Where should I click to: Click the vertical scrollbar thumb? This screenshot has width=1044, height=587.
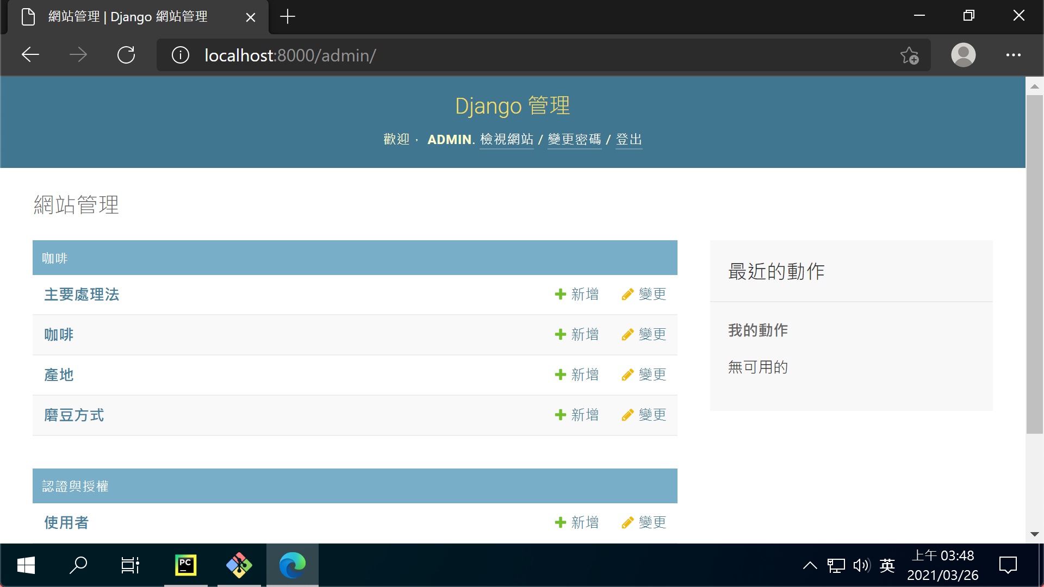pos(1035,265)
